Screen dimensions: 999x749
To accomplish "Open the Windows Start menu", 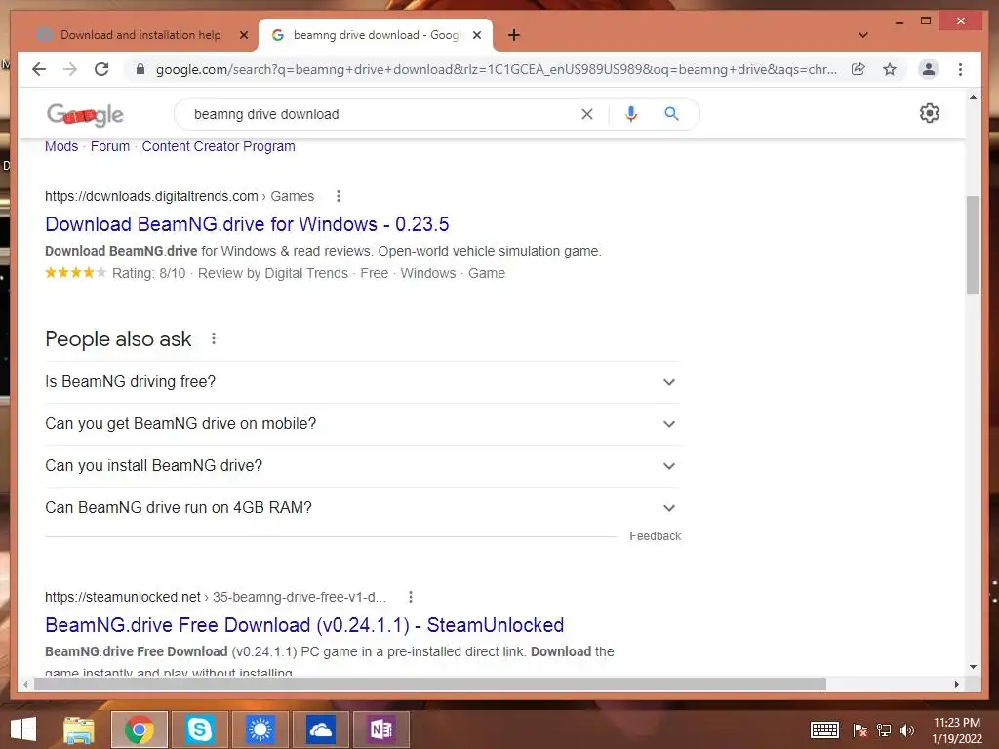I will pyautogui.click(x=23, y=729).
